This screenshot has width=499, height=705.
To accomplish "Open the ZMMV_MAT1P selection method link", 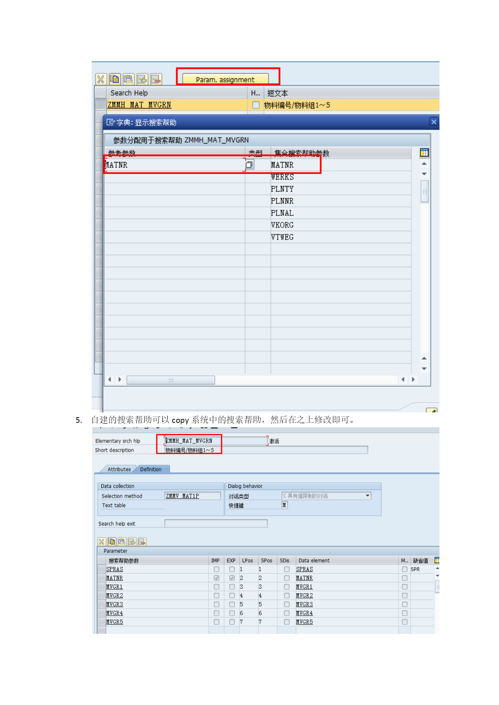I will tap(183, 496).
